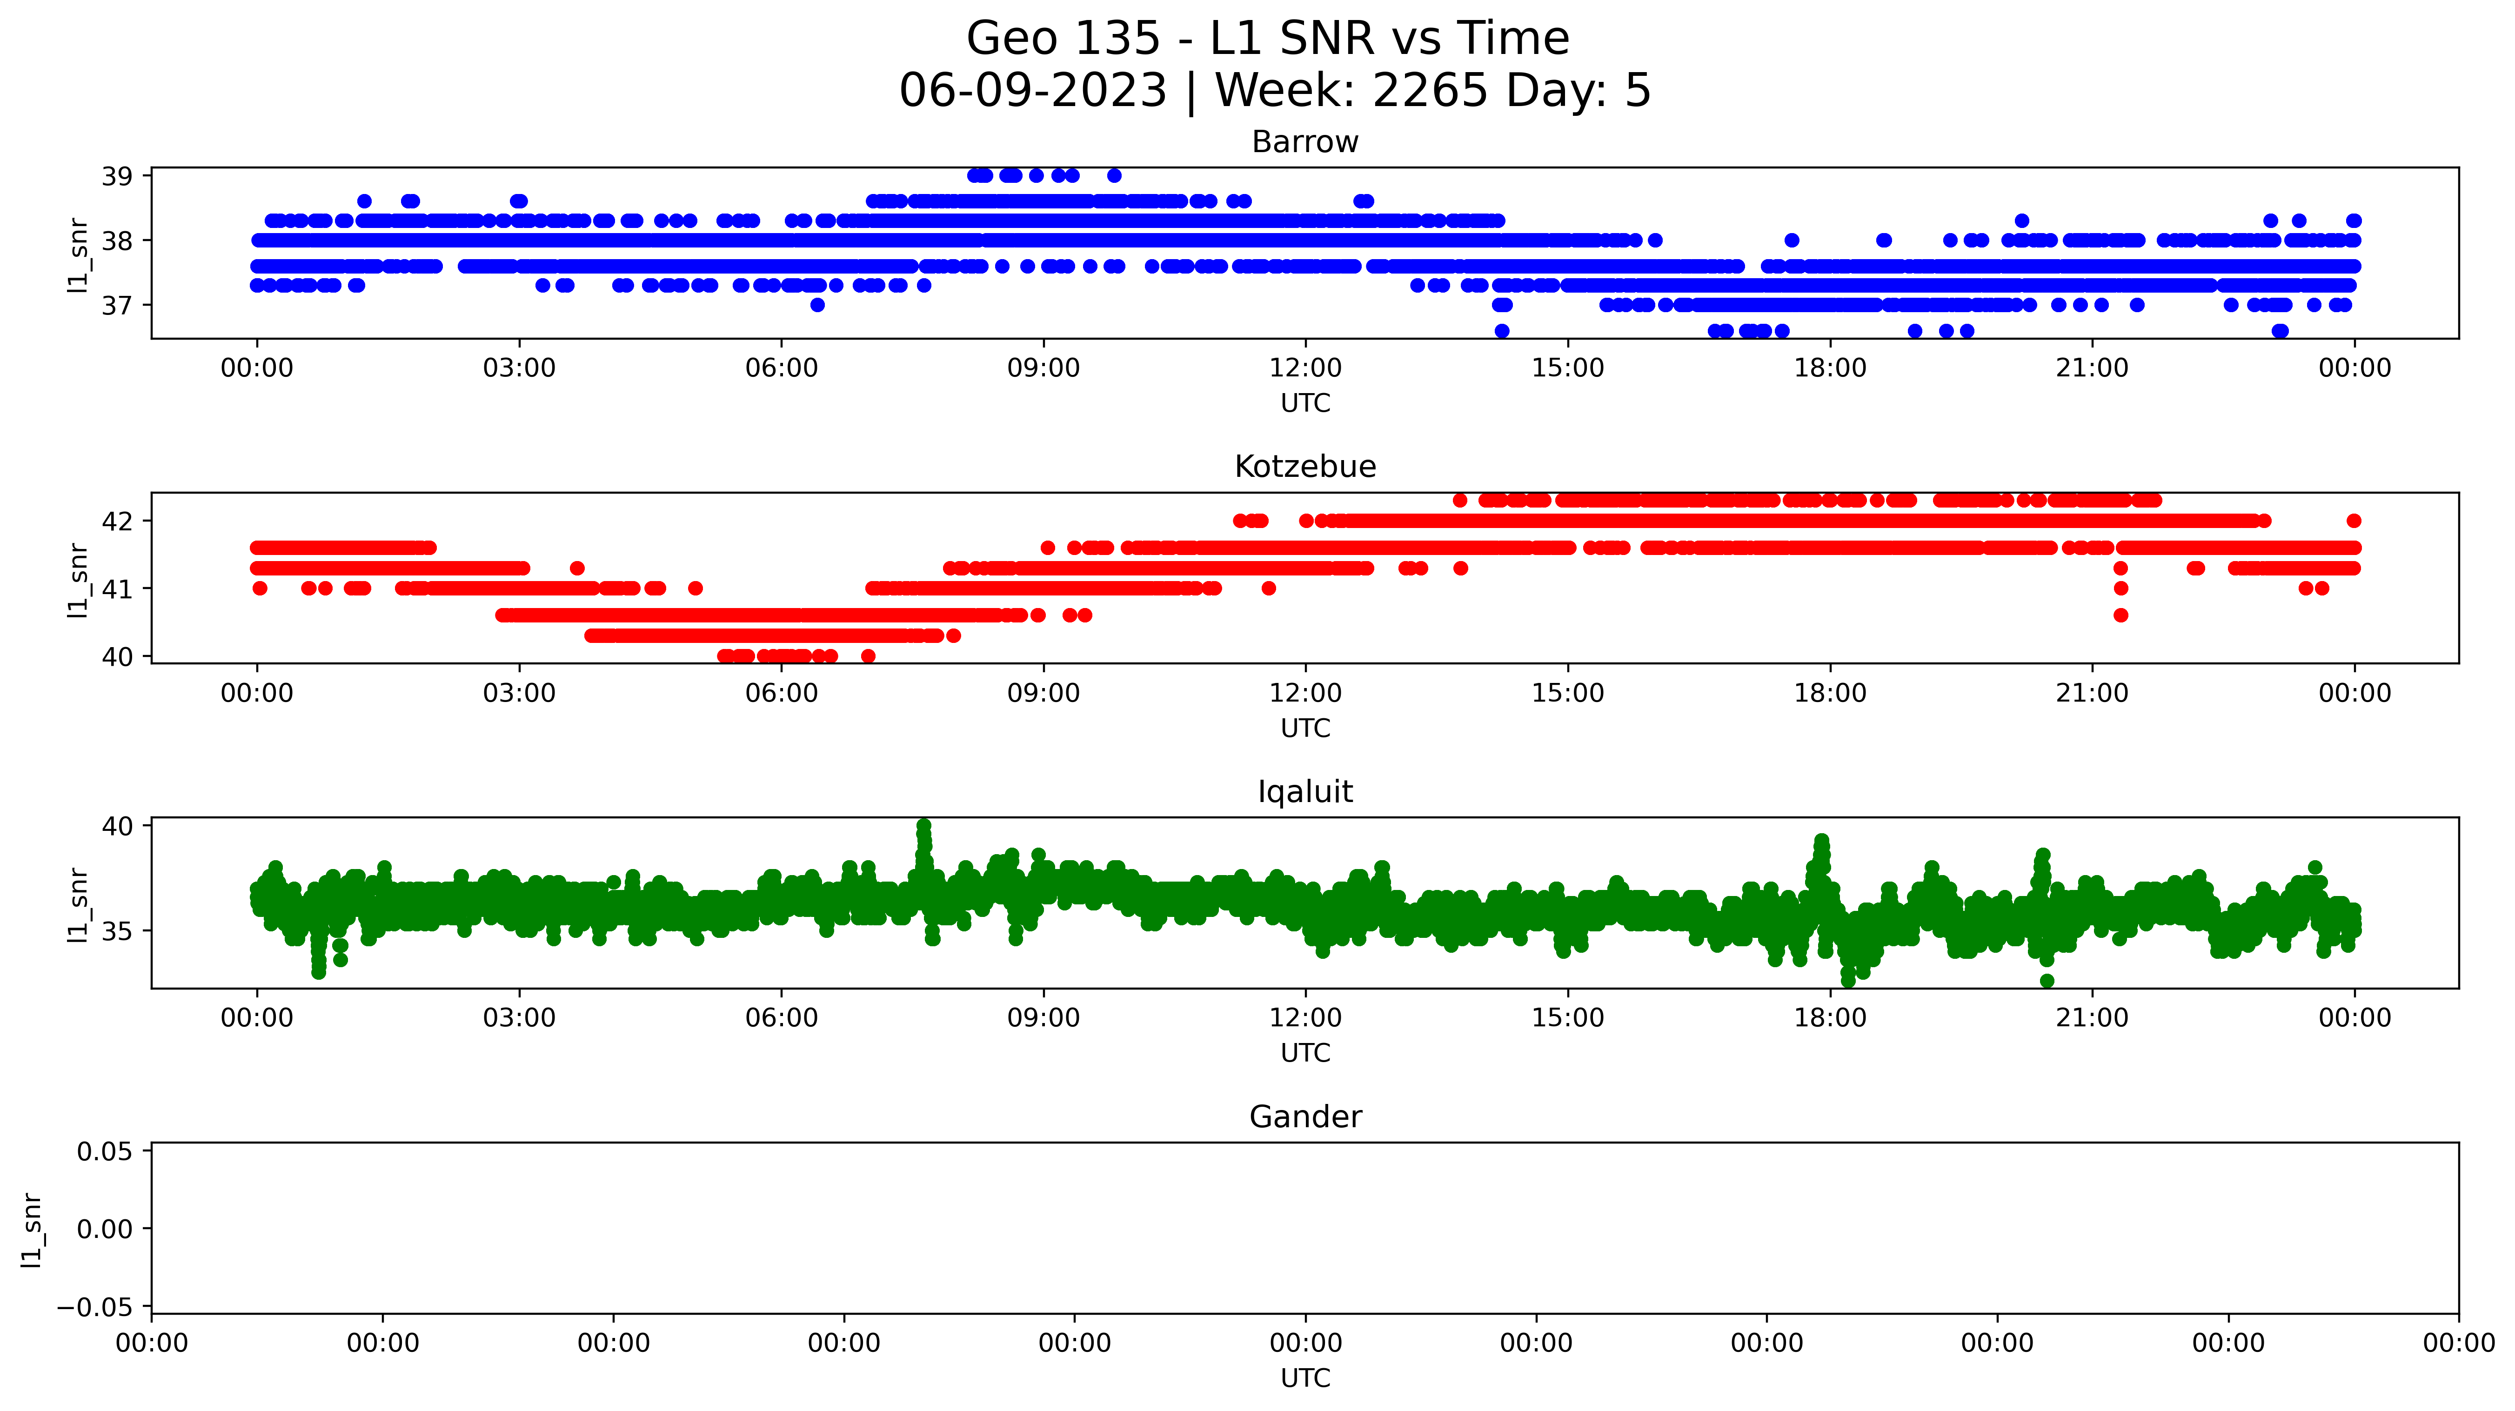The height and width of the screenshot is (1411, 2515).
Task: Select the 'Barrow' subplot title
Action: [x=1305, y=141]
